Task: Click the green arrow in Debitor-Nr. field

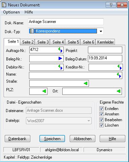Action: point(59,66)
